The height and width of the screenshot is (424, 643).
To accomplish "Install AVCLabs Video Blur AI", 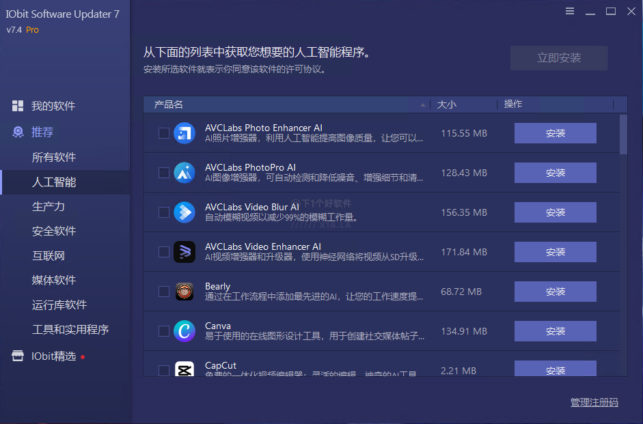I will [556, 212].
